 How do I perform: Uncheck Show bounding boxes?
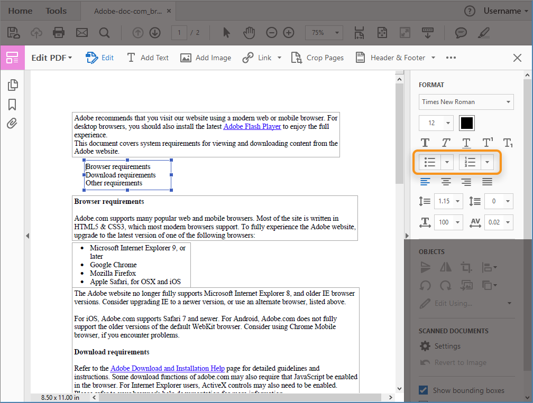coord(423,390)
